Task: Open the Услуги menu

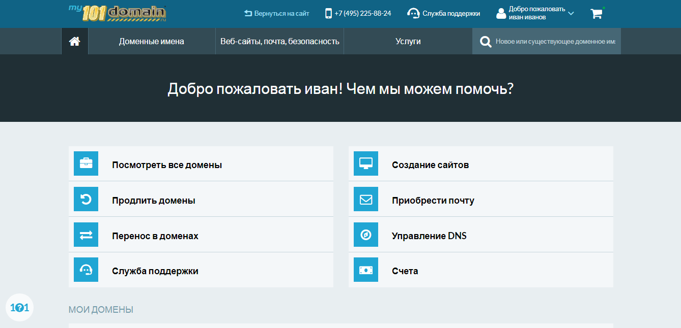Action: click(x=408, y=41)
